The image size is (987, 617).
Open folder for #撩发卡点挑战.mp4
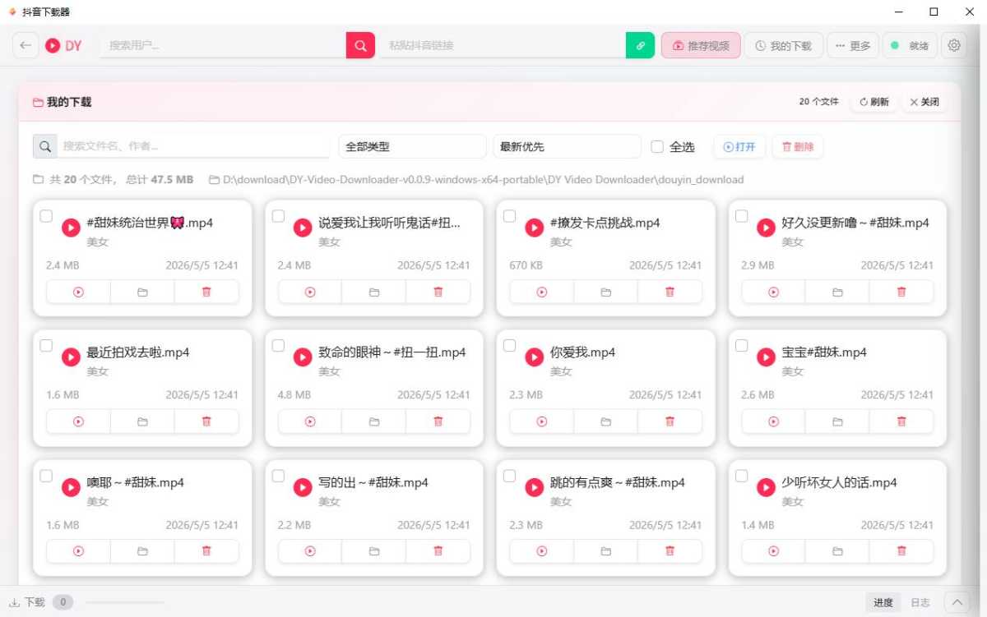point(606,292)
